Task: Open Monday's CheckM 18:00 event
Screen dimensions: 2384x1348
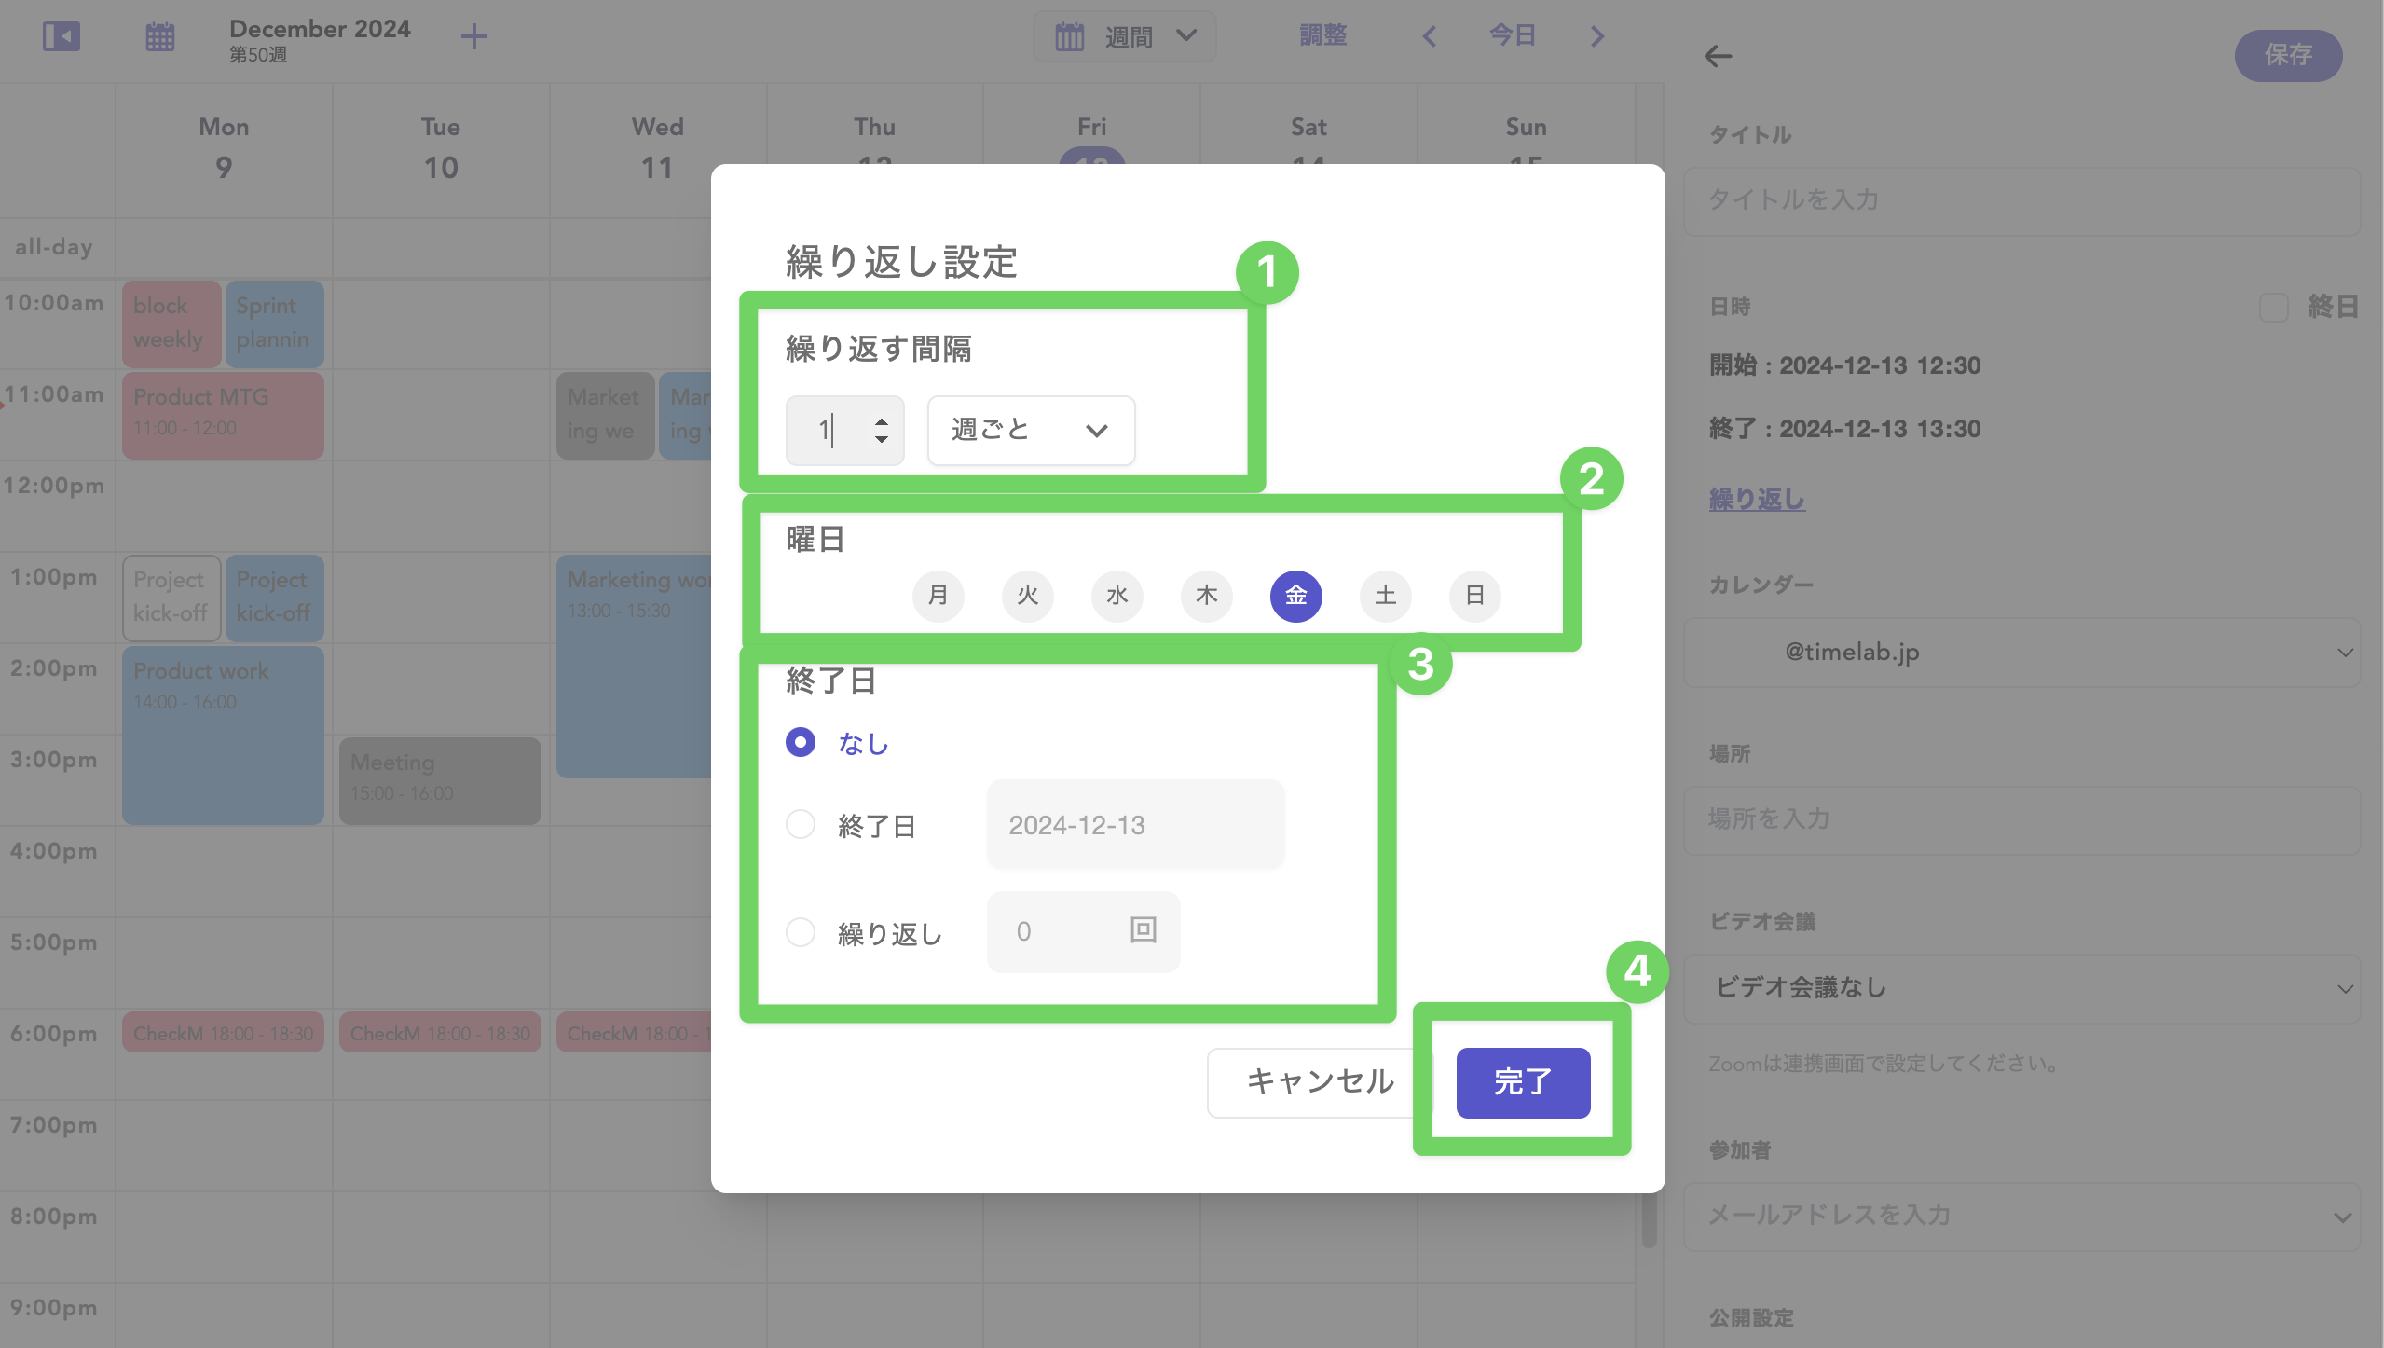Action: [x=223, y=1033]
